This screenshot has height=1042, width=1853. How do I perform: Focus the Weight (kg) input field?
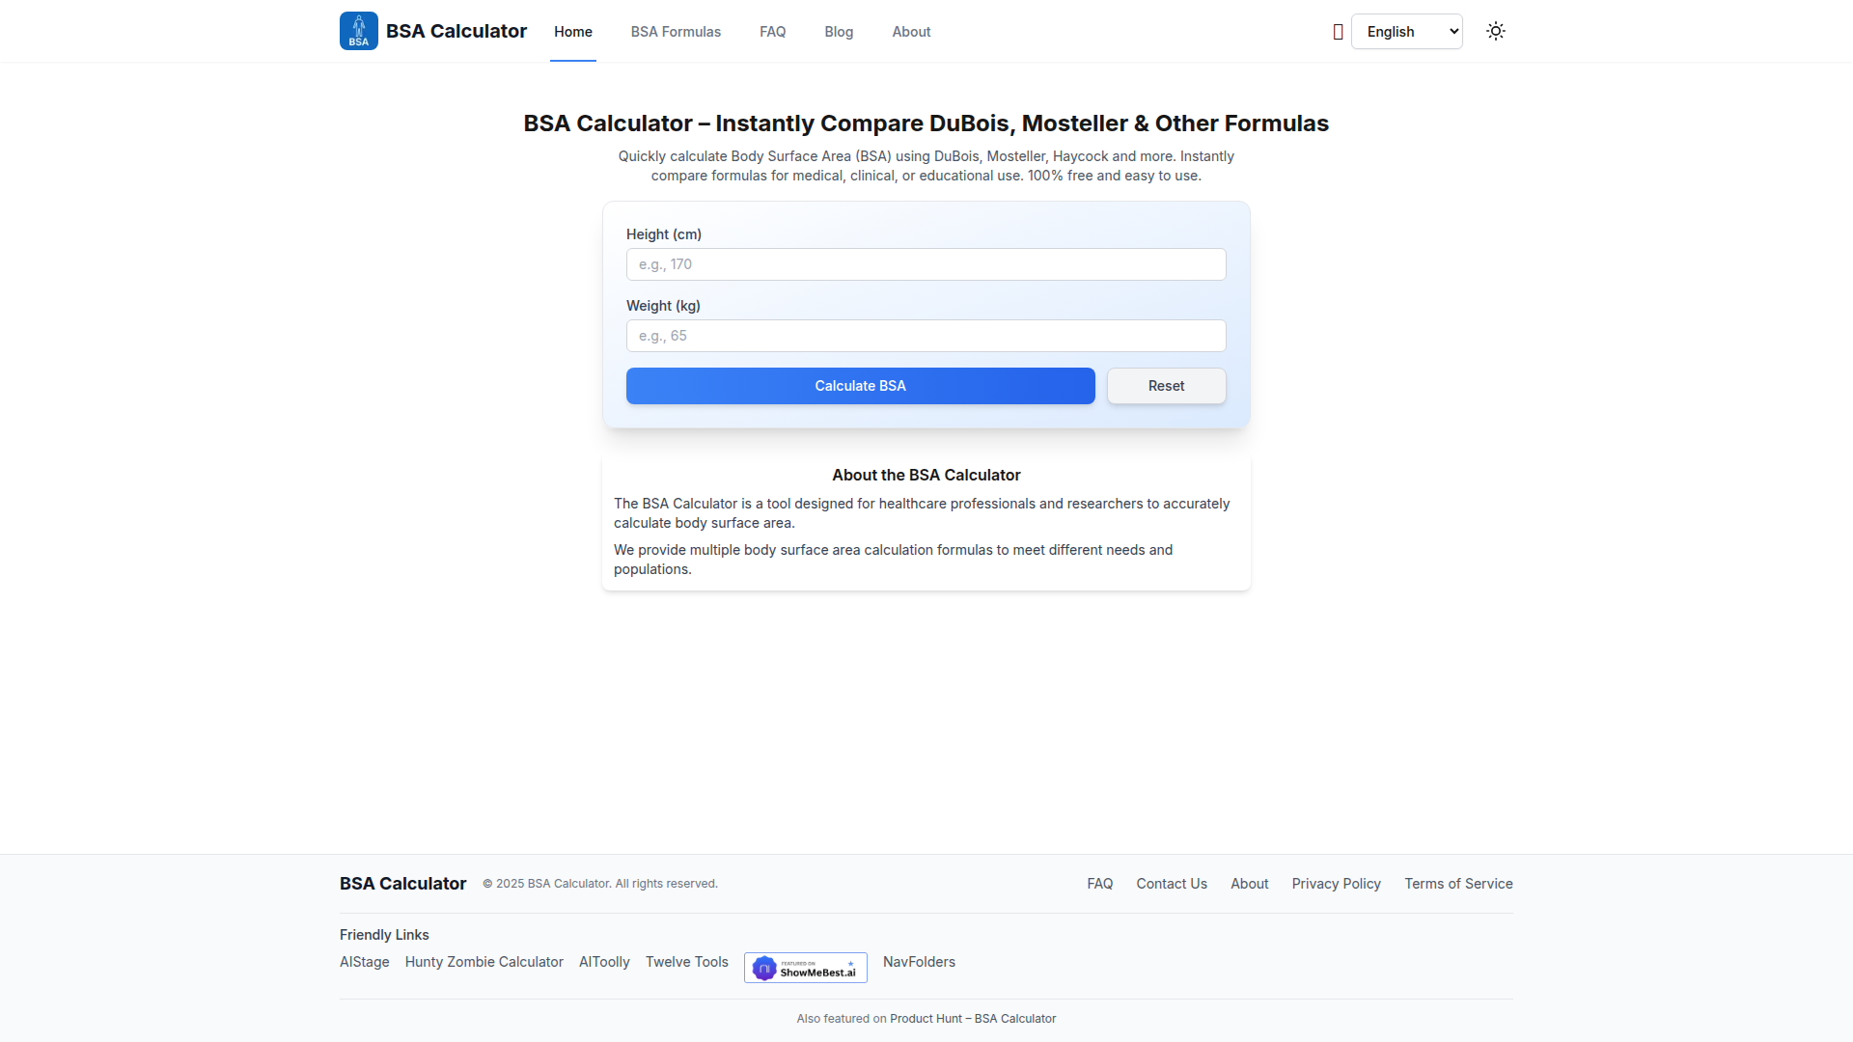coord(926,336)
